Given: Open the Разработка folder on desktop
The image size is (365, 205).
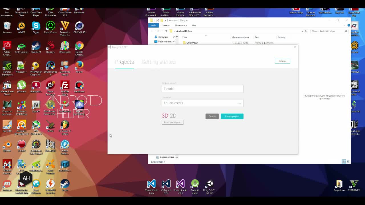Looking at the screenshot, I should [339, 186].
